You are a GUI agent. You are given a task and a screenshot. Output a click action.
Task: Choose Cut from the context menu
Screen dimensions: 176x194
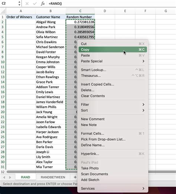click(113, 44)
